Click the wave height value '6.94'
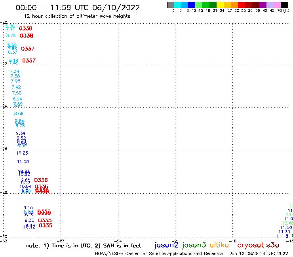The height and width of the screenshot is (257, 293). point(17,99)
